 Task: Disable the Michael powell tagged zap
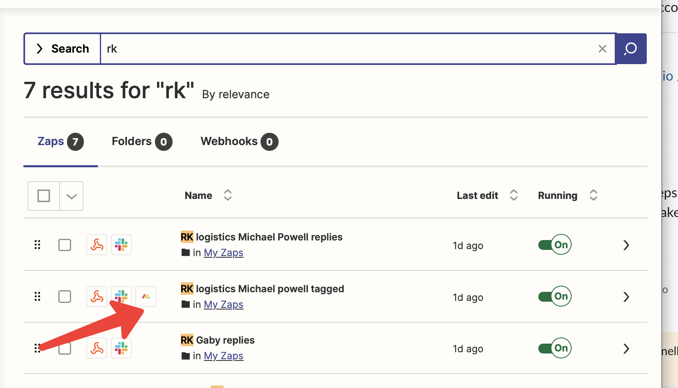point(555,296)
